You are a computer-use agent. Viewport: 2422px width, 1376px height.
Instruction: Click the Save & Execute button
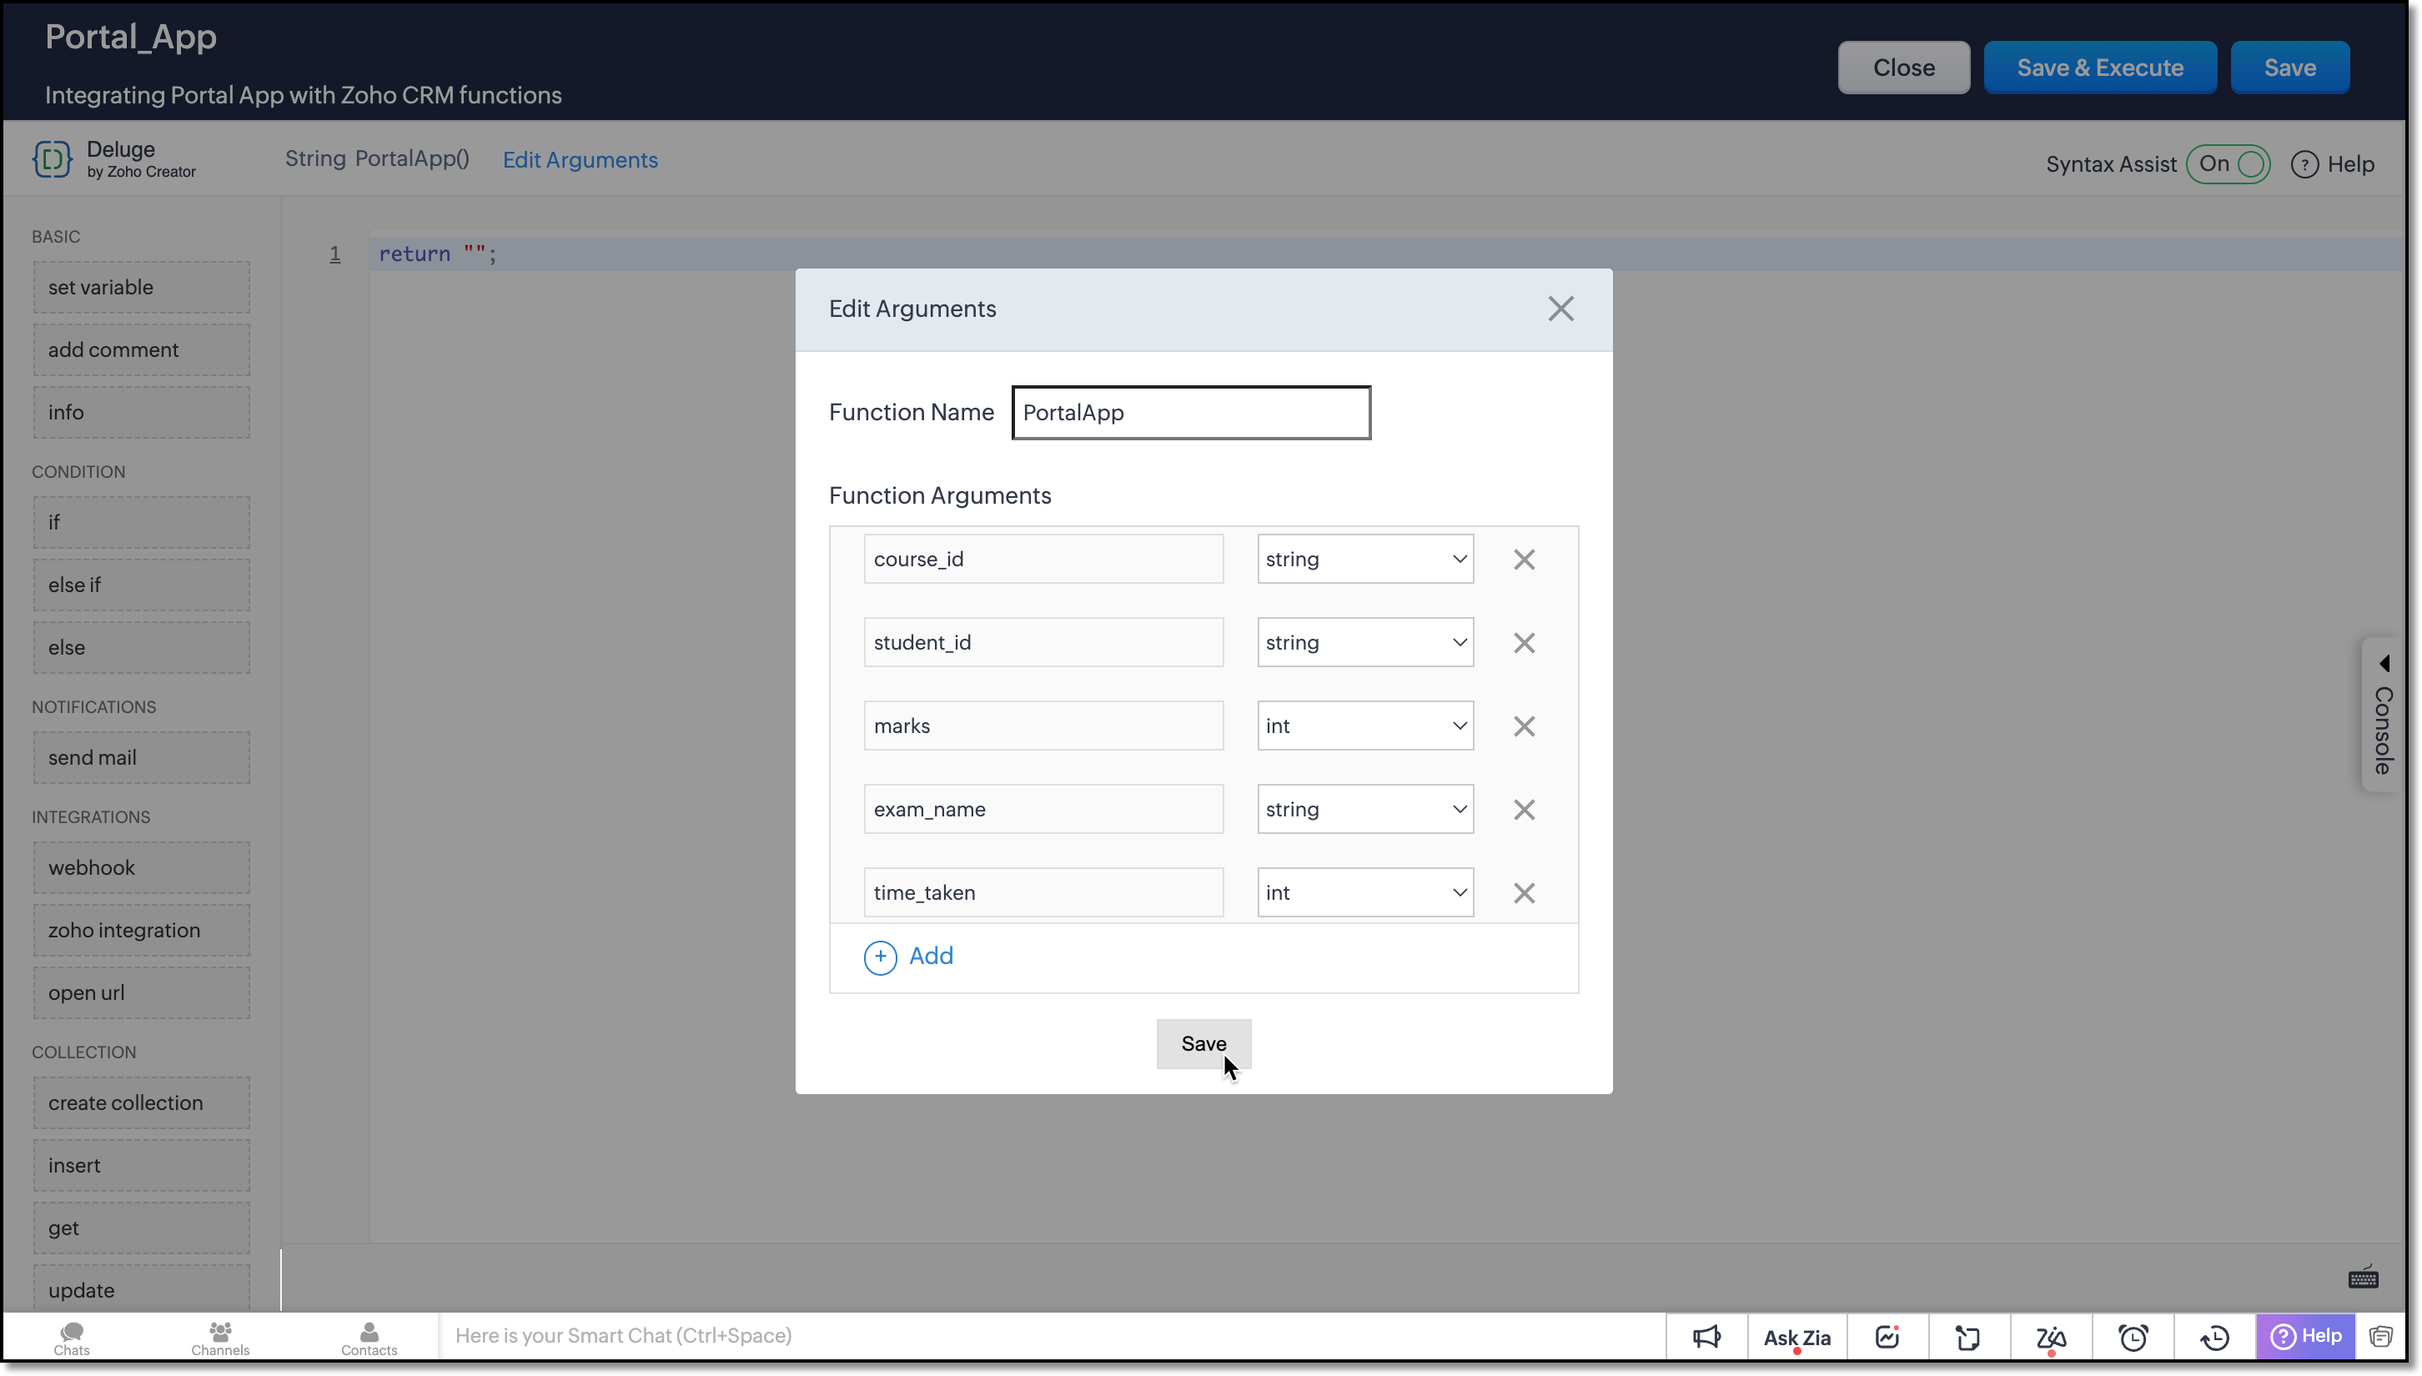(2100, 68)
